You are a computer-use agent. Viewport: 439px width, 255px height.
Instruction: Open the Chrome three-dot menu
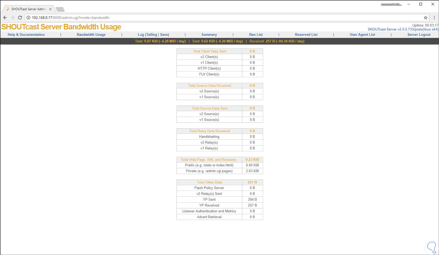click(x=434, y=18)
